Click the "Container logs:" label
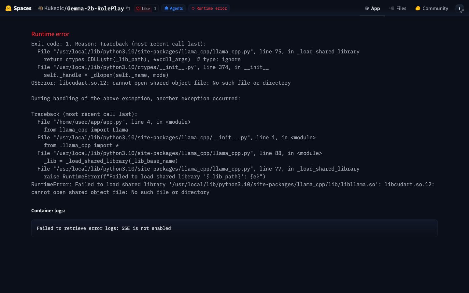The image size is (469, 293). 48,211
